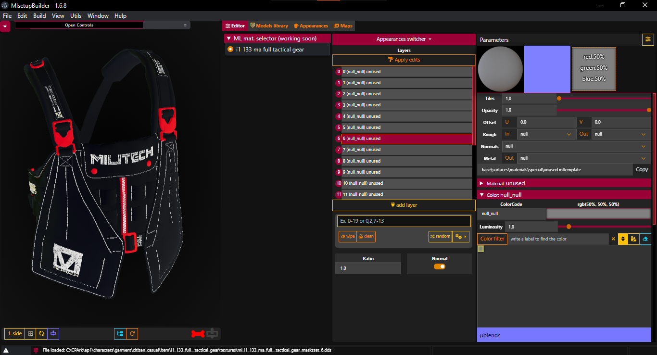Image resolution: width=657 pixels, height=355 pixels.
Task: Open the red dropdown arrow at top-left
Action: [5, 26]
